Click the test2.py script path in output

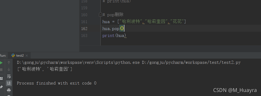pyautogui.click(x=191, y=62)
